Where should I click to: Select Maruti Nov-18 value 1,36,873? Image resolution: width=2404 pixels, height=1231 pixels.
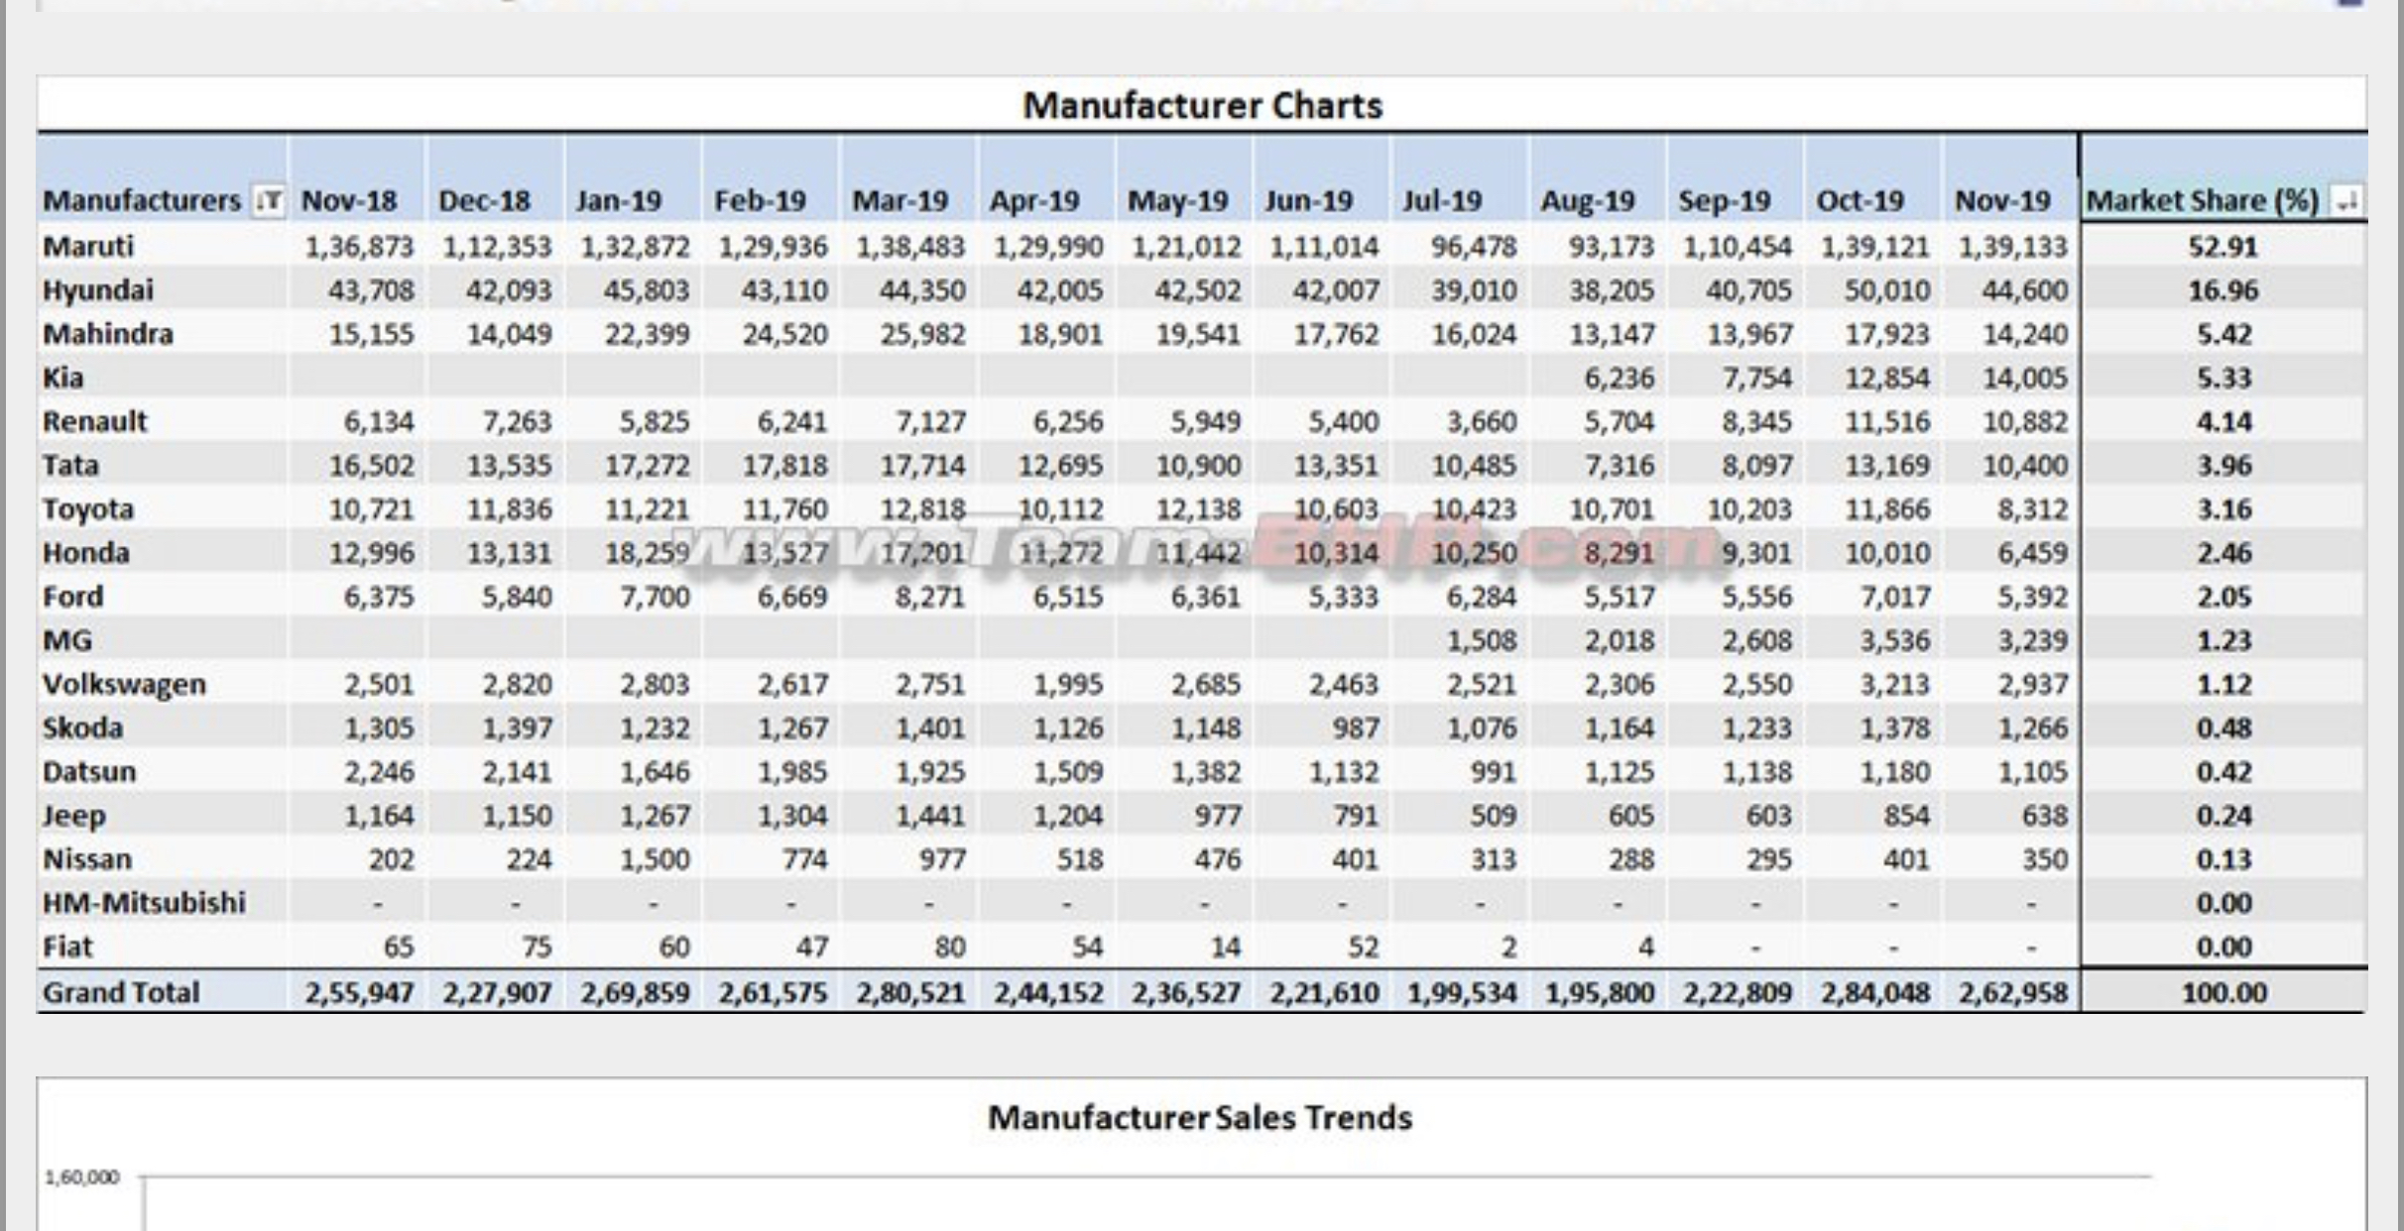359,247
